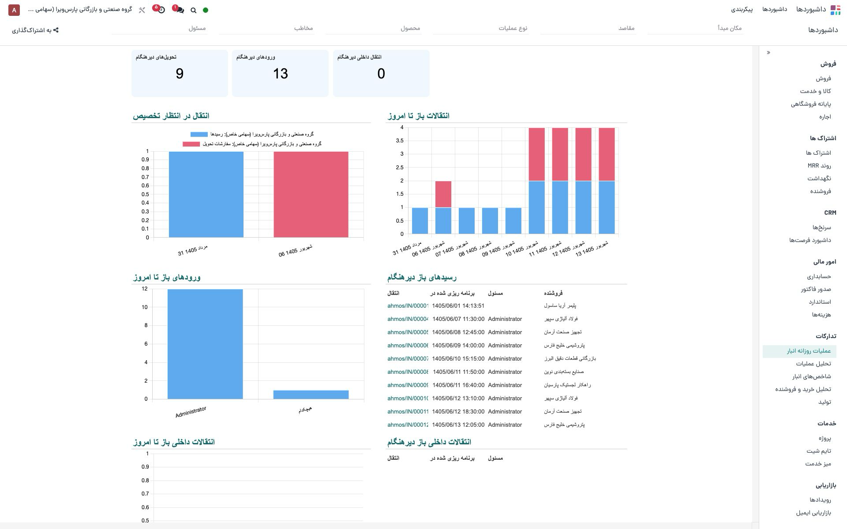Image resolution: width=847 pixels, height=529 pixels.
Task: Click the user avatar A
Action: coord(14,10)
